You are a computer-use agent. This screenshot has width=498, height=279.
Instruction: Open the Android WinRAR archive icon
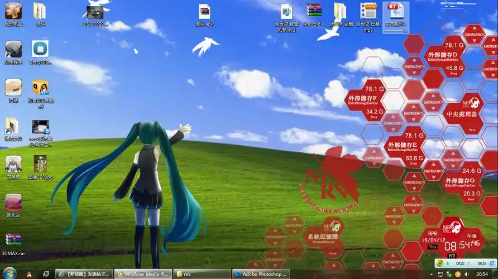pyautogui.click(x=314, y=12)
